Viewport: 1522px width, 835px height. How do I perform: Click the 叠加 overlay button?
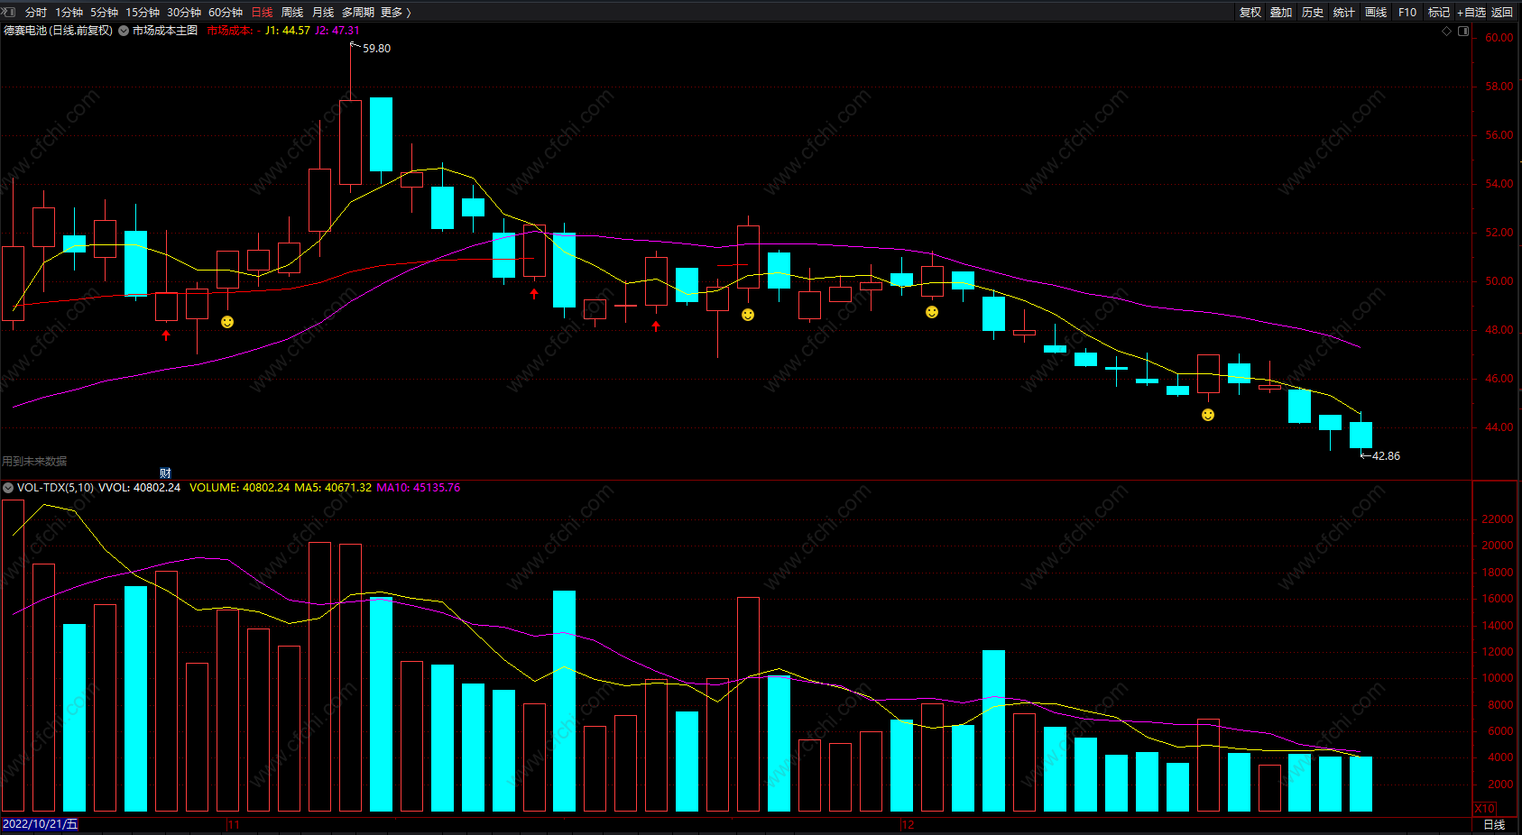(x=1281, y=12)
